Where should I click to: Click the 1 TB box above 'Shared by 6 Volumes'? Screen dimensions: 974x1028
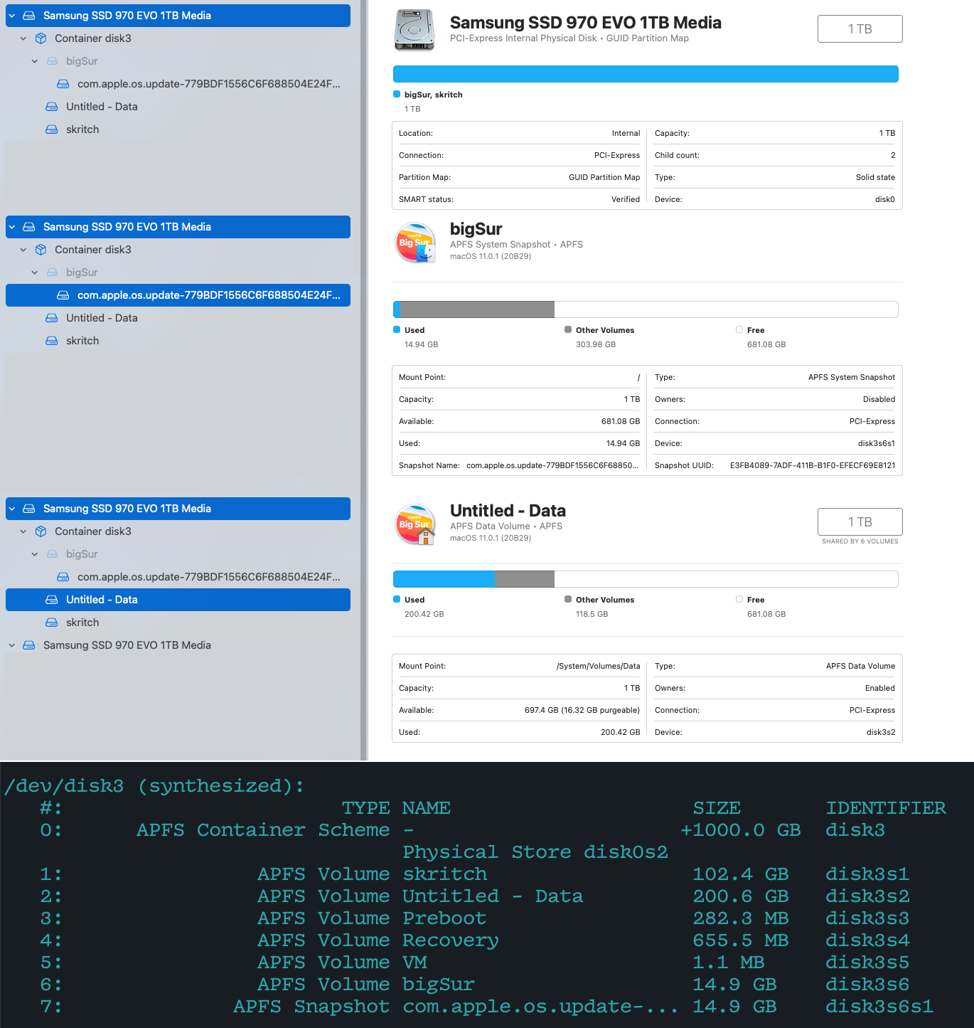pos(860,522)
